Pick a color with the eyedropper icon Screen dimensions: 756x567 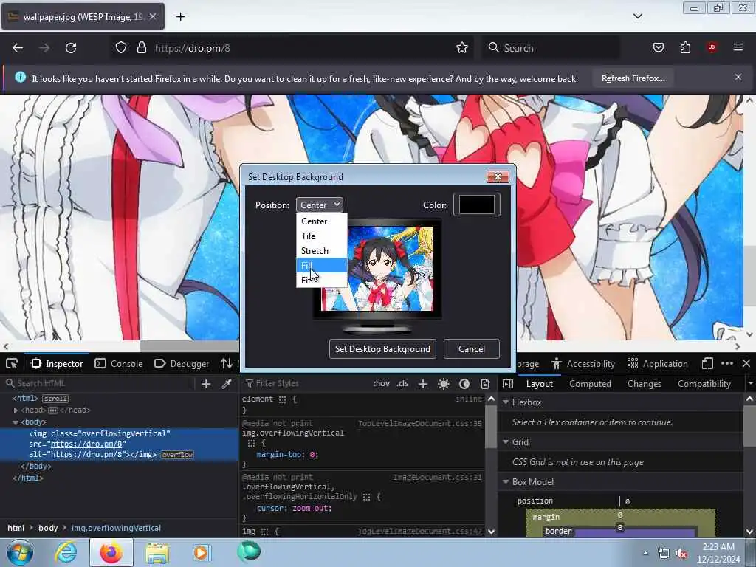tap(226, 384)
